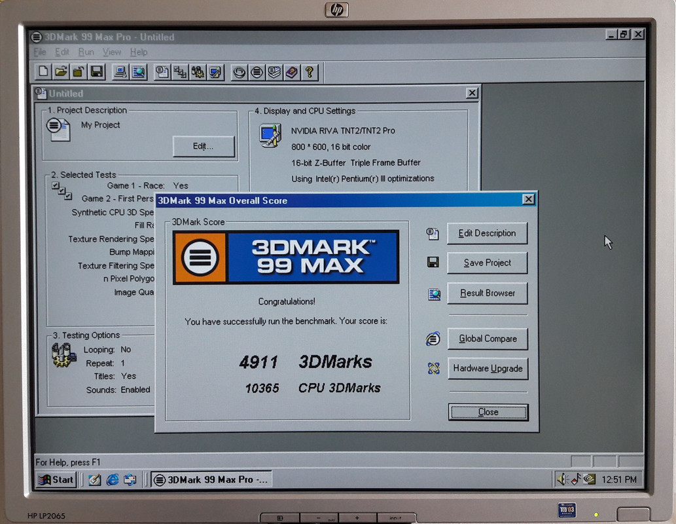Click the floppy icon beside Save Project
The image size is (676, 524).
click(433, 262)
